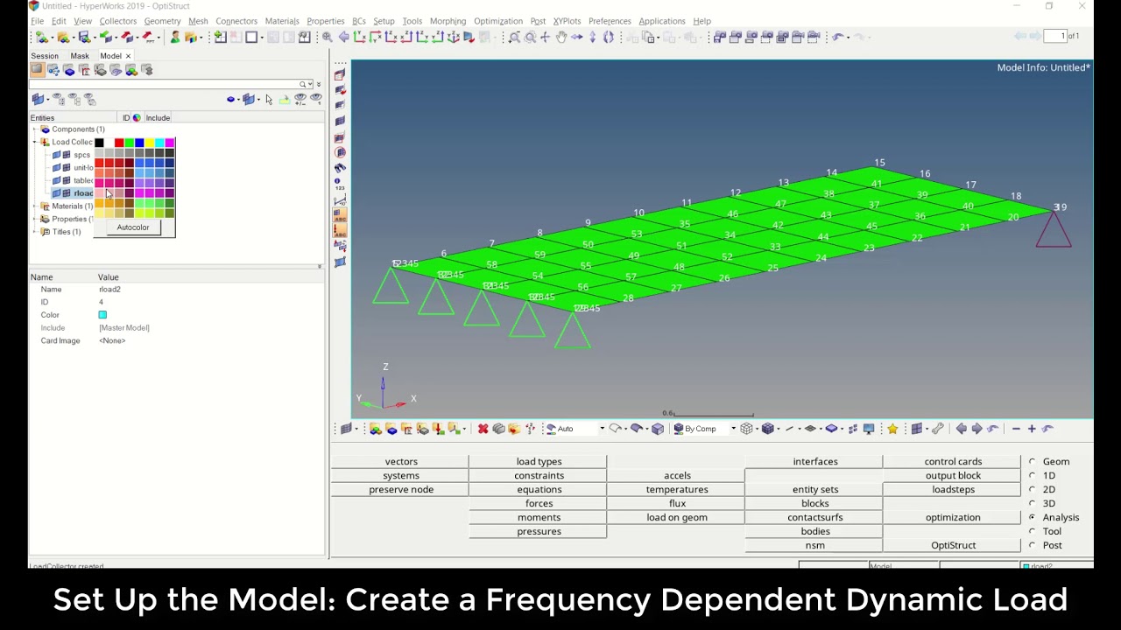Click the show/hide eye icon with plus-minus
The image size is (1121, 630).
300,100
